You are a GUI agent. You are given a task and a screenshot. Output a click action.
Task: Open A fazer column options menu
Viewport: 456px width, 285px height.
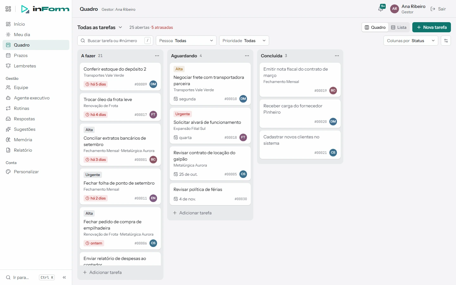pyautogui.click(x=157, y=56)
